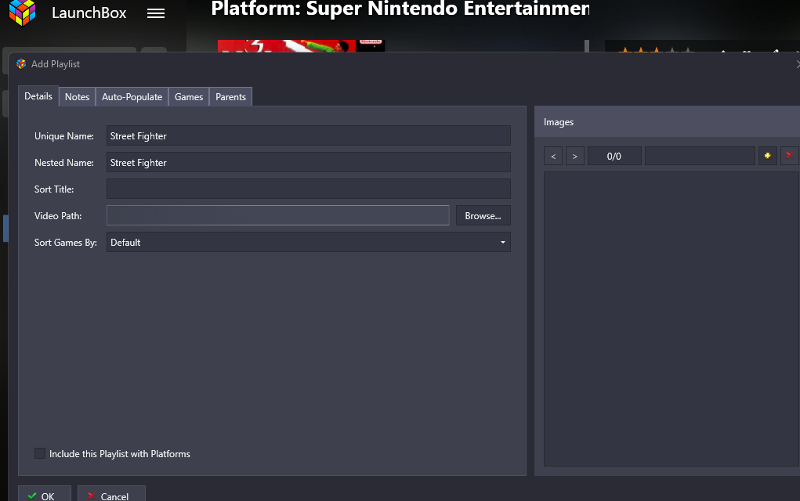This screenshot has height=501, width=800.
Task: Open the LaunchBox hamburger menu
Action: 156,14
